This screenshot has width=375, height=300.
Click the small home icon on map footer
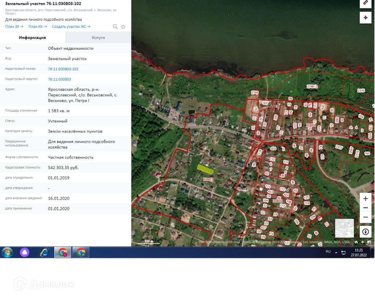[356, 242]
